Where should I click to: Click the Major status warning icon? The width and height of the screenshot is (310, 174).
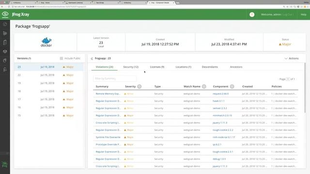coord(280,44)
